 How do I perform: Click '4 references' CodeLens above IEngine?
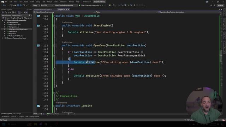pyautogui.click(x=61, y=103)
